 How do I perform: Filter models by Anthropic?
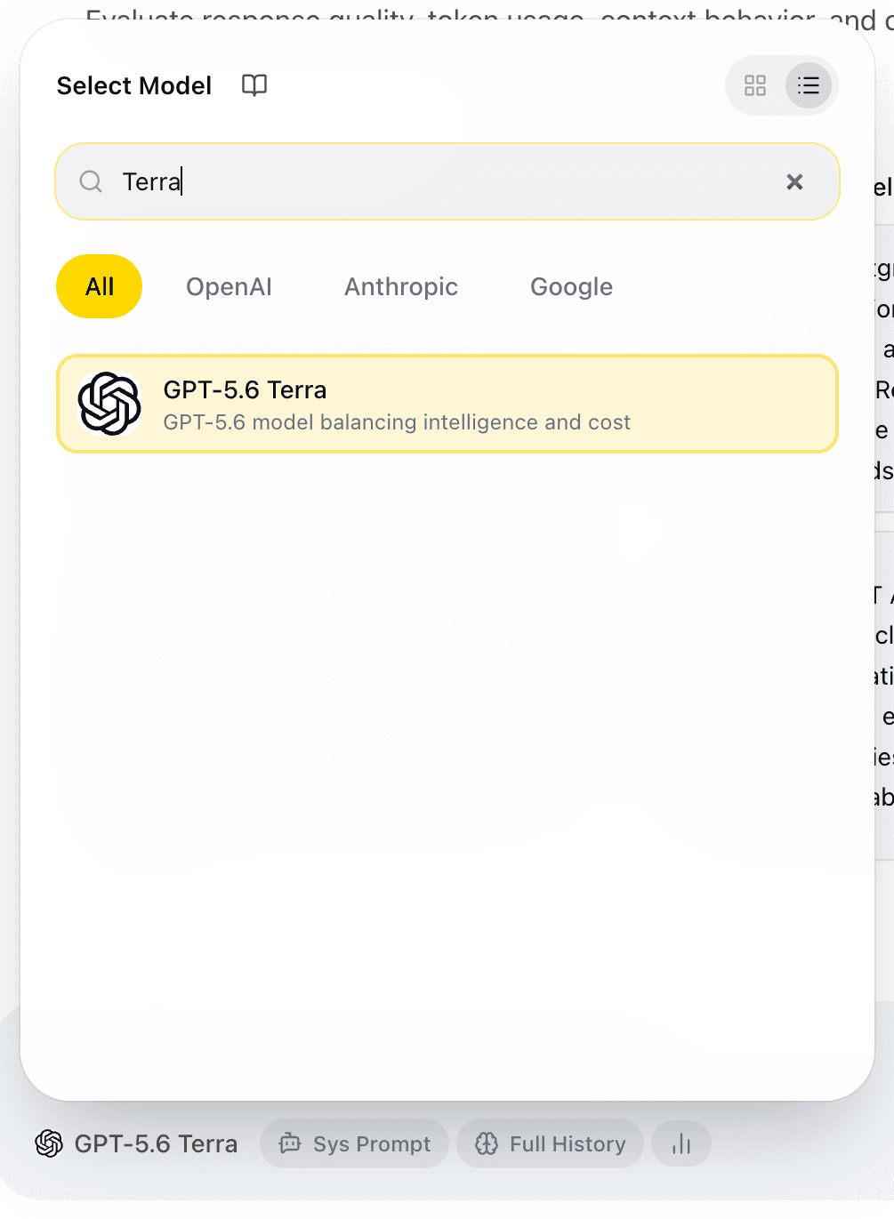coord(401,286)
